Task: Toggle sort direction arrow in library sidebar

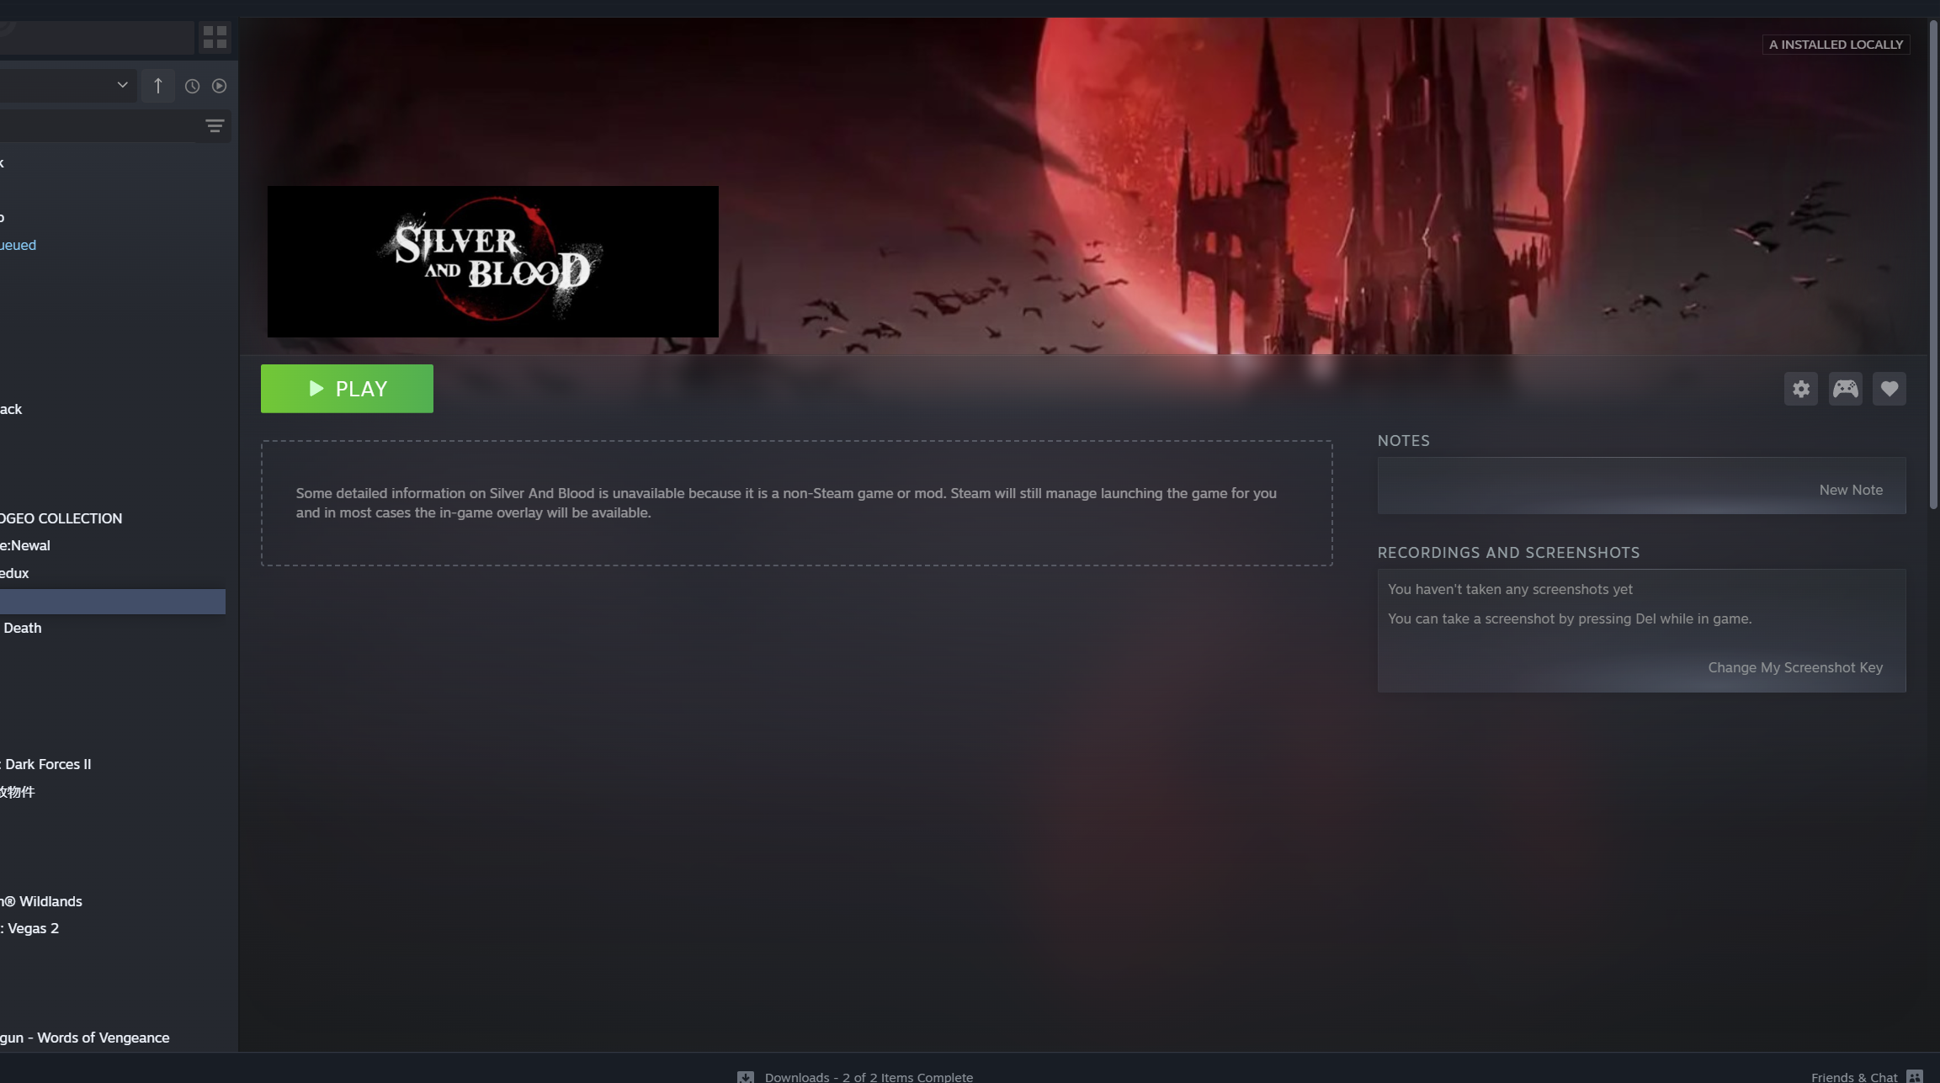Action: (x=158, y=86)
